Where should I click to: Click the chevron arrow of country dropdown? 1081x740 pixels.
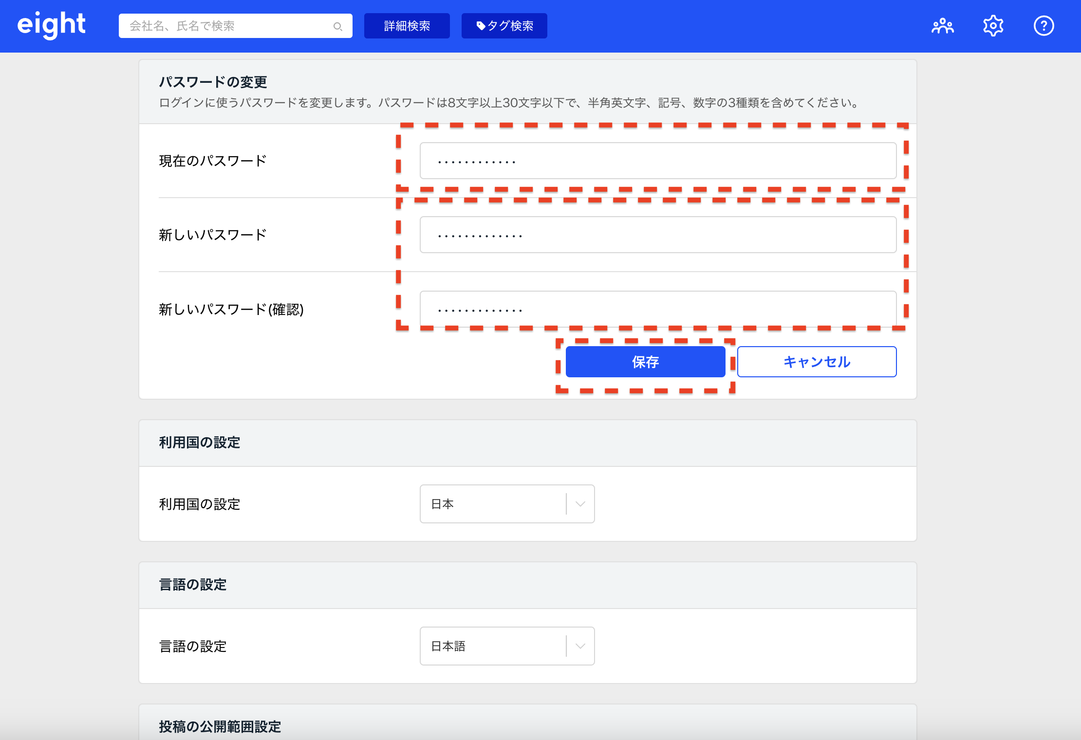580,504
